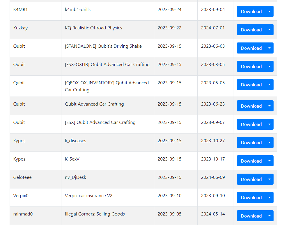Screen dimensions: 282x228
Task: Expand download options for nv_DjDesk
Action: tap(269, 179)
